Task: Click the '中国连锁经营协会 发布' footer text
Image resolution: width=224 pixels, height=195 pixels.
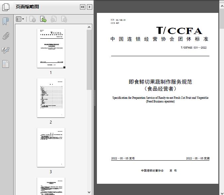Action: point(159,171)
